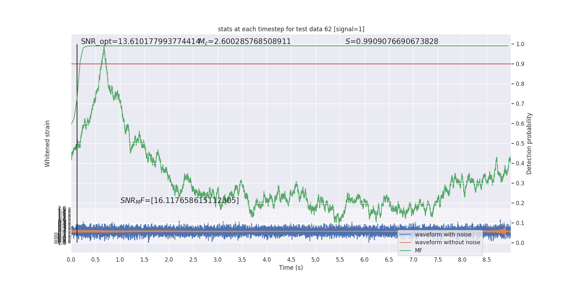Click the S=0.9909076690673828 annotation
This screenshot has width=568, height=284.
pyautogui.click(x=392, y=42)
